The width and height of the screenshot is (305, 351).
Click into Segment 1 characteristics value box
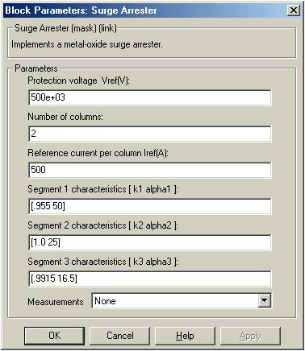pos(149,206)
